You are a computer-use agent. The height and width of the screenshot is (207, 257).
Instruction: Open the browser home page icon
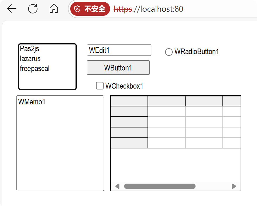(x=53, y=9)
